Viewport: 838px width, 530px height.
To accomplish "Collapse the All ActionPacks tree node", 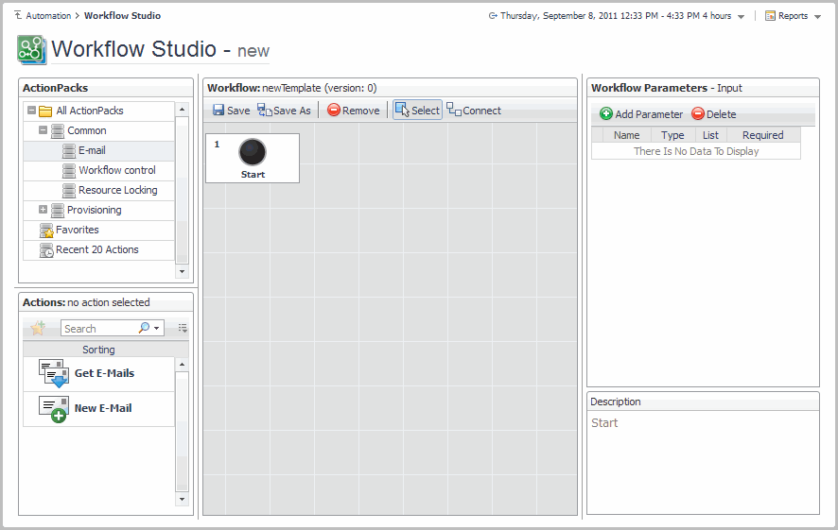I will pos(31,111).
